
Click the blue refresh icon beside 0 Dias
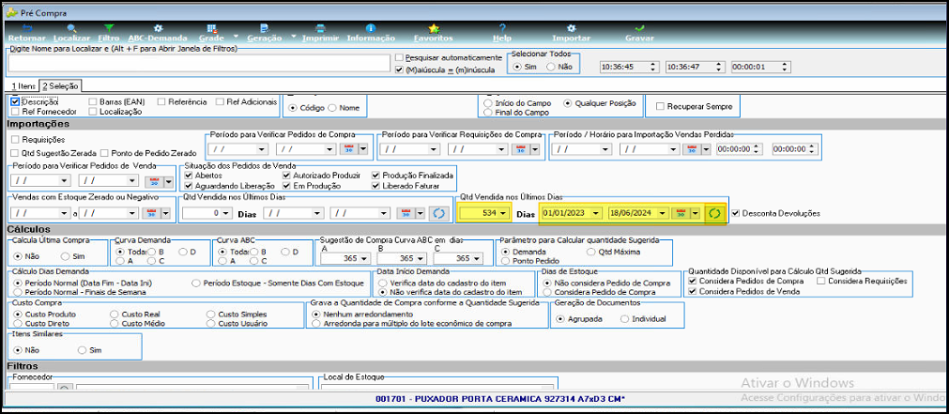436,213
